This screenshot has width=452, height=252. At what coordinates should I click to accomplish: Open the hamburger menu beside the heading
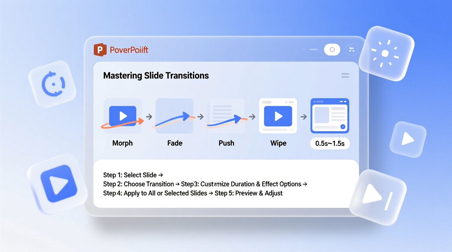pos(345,75)
